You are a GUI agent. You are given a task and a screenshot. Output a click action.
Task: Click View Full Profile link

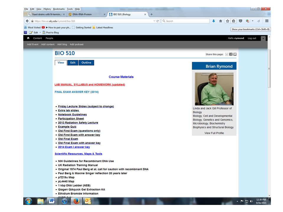click(x=214, y=133)
